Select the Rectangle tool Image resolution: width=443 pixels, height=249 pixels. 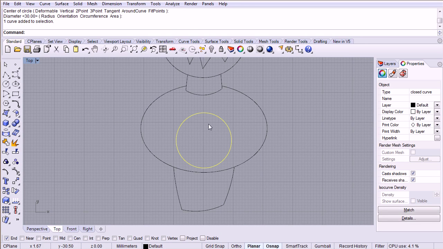[16, 94]
